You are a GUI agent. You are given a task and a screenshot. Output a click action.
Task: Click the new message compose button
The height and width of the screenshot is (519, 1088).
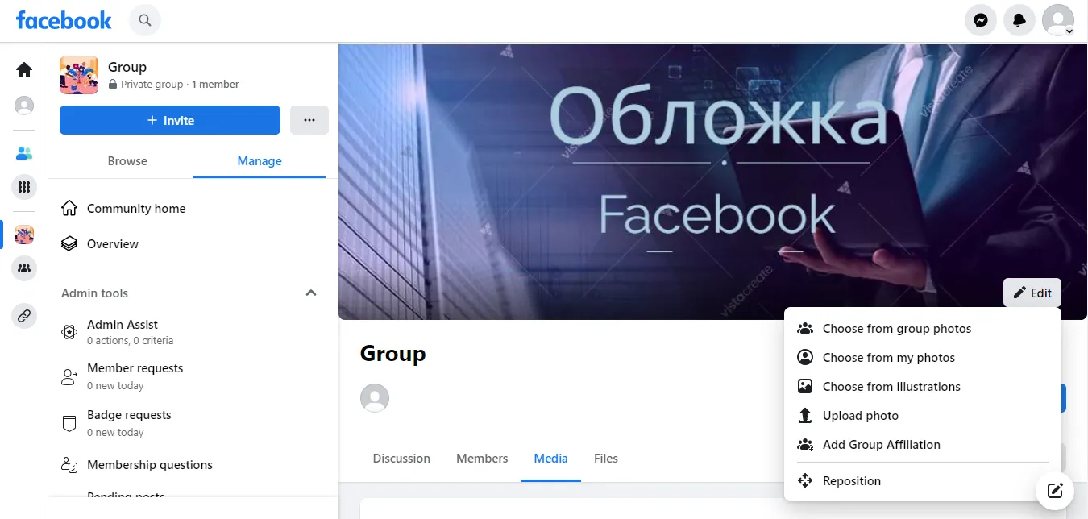tap(1055, 490)
